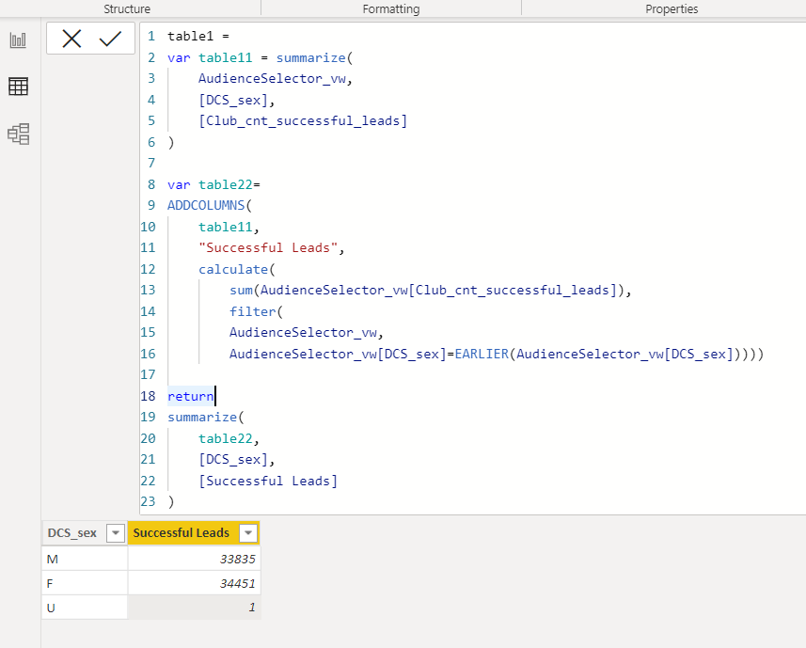Click 'AudienceSelector_vw,' on line 3
This screenshot has height=648, width=806.
[x=276, y=79]
